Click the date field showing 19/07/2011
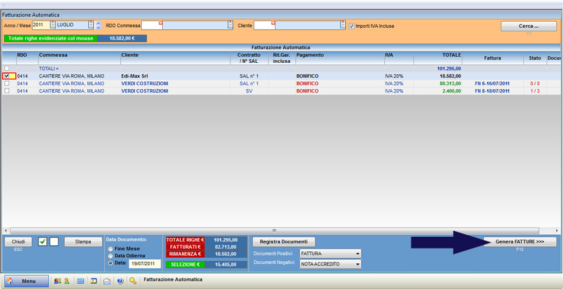Screen dimensions: 563x289 point(144,263)
